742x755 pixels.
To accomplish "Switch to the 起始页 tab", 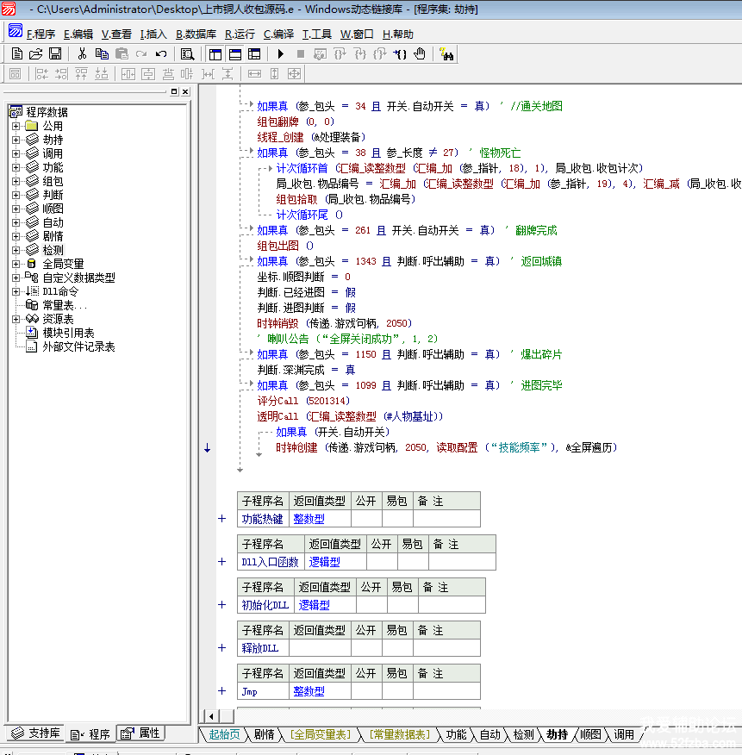I will (x=224, y=734).
